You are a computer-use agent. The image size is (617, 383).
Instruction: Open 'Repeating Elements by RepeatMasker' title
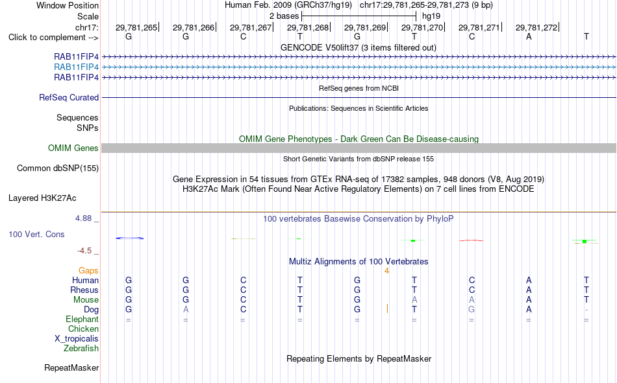coord(359,359)
